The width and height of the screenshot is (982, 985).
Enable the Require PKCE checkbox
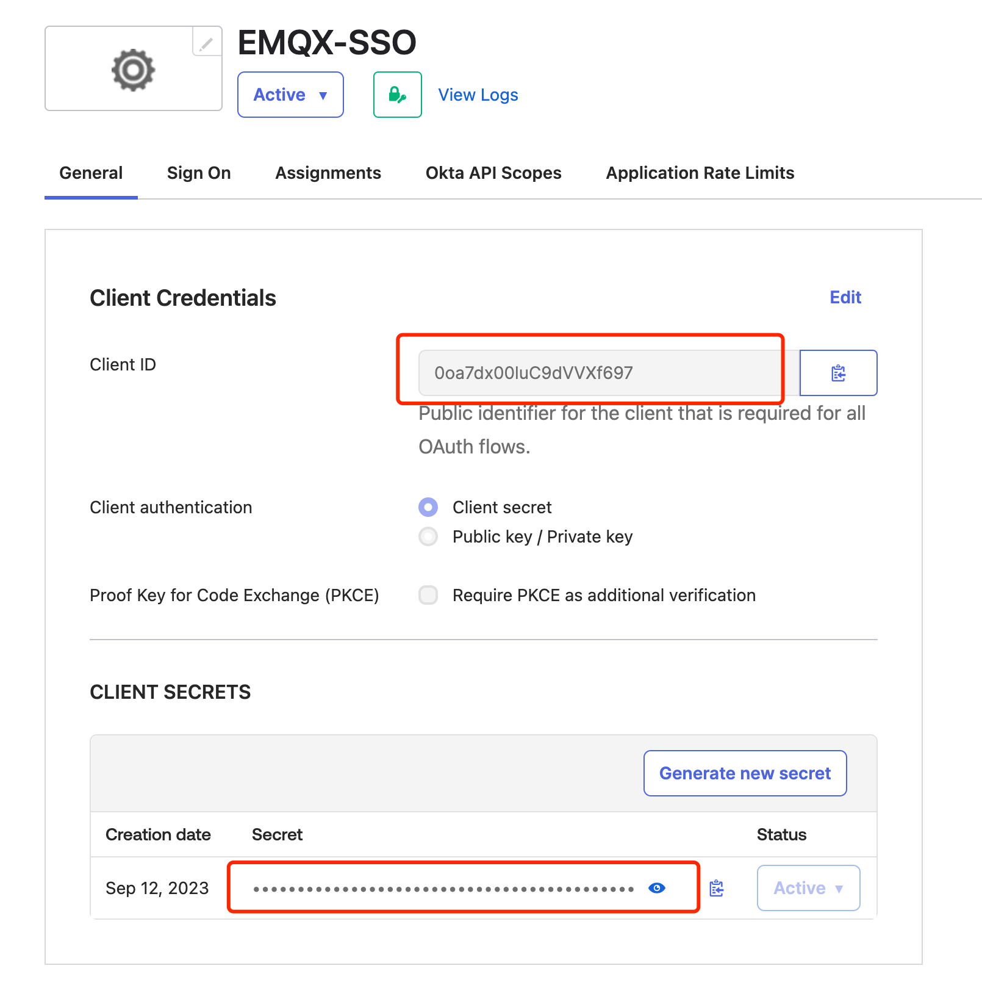point(428,595)
